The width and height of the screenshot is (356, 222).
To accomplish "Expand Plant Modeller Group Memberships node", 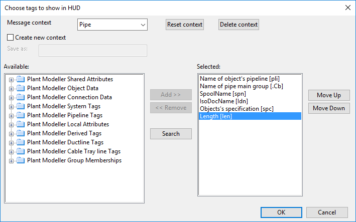I will tap(11, 161).
